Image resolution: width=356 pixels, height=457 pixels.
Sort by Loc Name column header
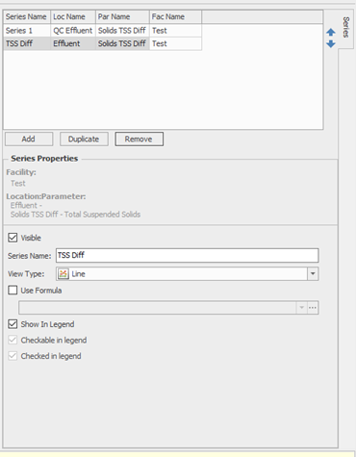click(73, 16)
